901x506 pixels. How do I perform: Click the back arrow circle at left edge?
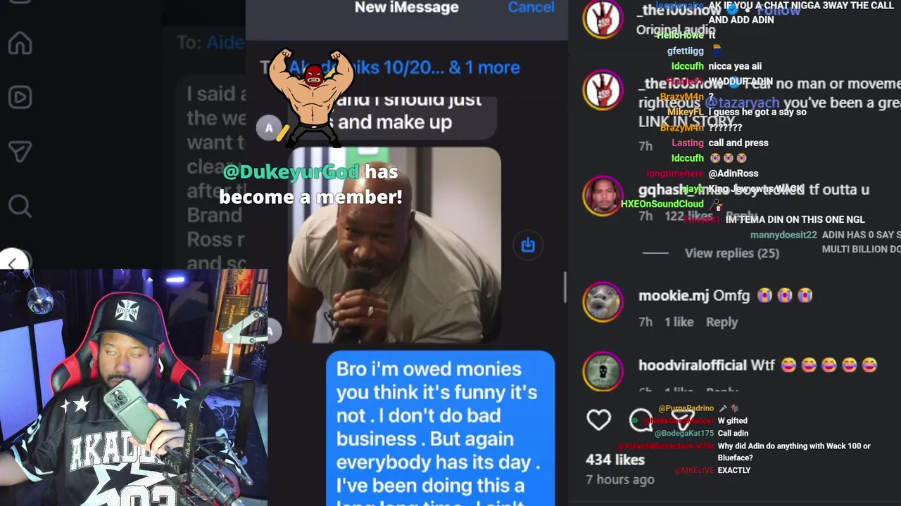pos(13,261)
